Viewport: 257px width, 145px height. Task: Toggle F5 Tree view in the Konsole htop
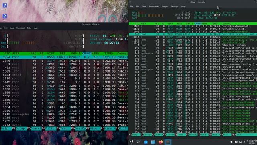click(x=180, y=135)
